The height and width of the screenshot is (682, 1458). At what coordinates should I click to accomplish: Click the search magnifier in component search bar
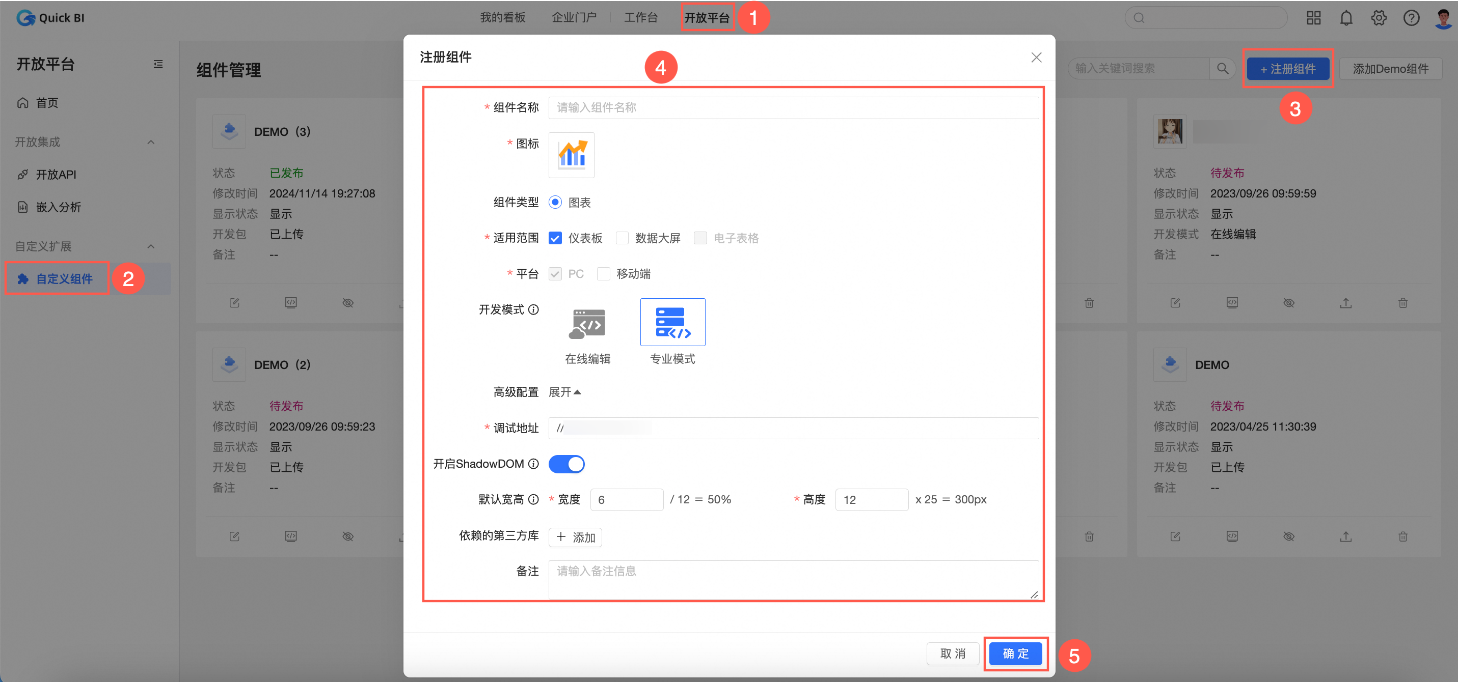1223,68
